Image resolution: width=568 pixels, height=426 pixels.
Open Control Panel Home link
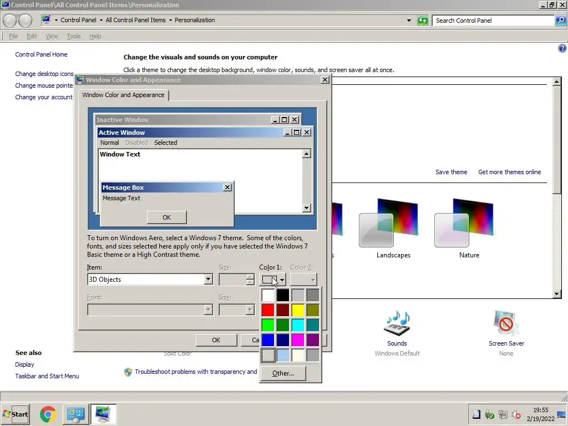[41, 54]
